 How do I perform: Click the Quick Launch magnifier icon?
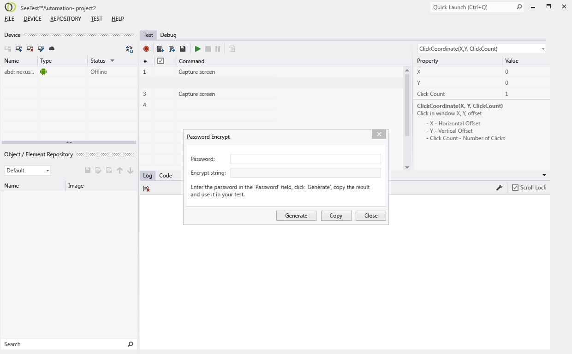coord(519,7)
